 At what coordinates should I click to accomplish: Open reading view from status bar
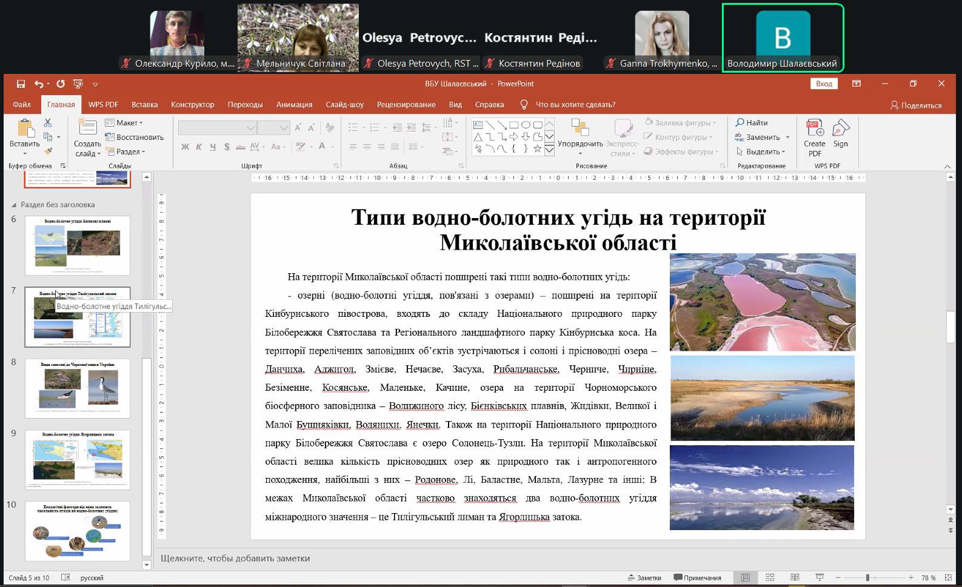tap(795, 577)
